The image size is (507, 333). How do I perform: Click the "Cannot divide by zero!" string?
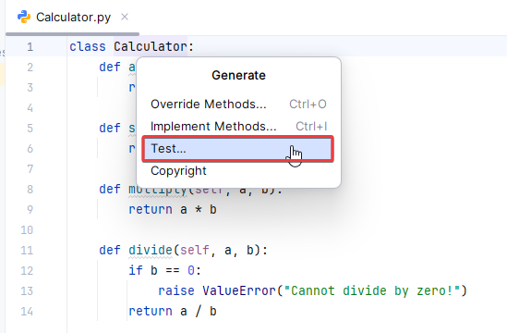coord(372,290)
